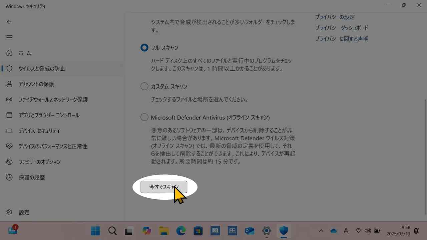
Task: Click the Windows Security shield in the taskbar
Action: [283, 231]
